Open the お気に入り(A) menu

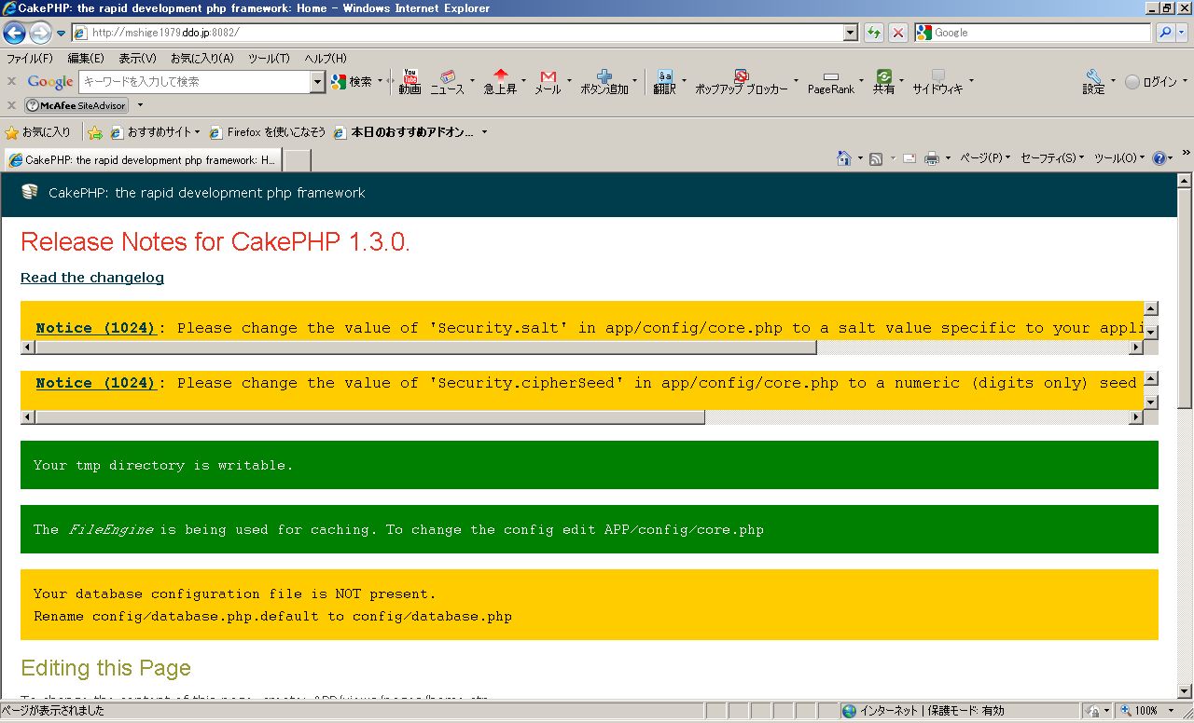pos(202,58)
